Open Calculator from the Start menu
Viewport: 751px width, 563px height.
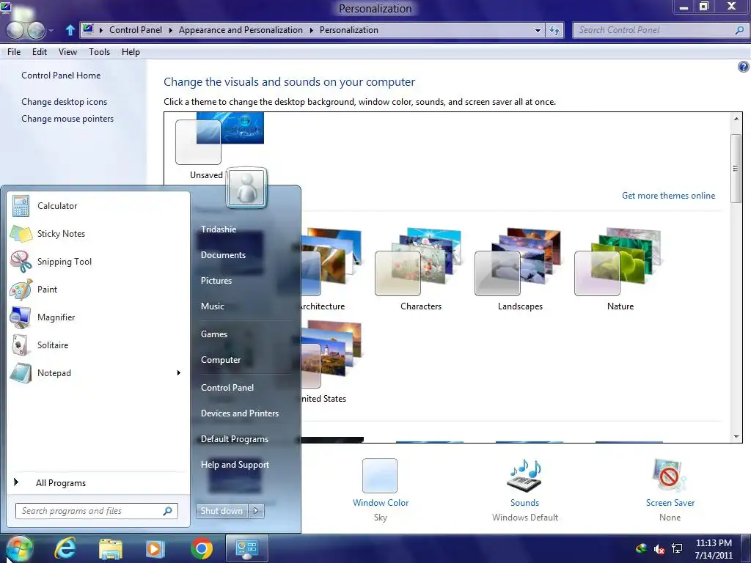[x=98, y=206]
